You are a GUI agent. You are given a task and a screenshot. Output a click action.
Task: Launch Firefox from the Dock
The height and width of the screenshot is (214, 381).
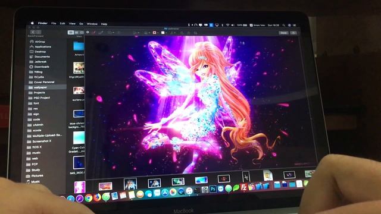pos(97,197)
